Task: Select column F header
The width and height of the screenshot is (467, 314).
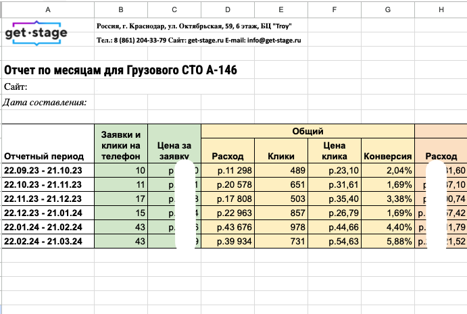Action: coord(335,9)
